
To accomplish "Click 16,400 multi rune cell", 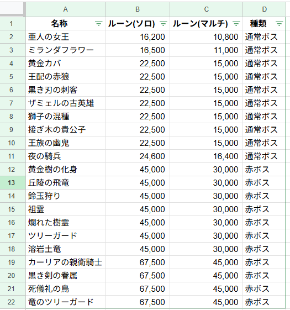I will tap(206, 156).
